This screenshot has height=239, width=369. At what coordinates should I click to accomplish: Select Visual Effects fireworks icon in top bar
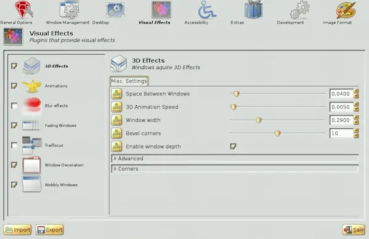point(161,10)
